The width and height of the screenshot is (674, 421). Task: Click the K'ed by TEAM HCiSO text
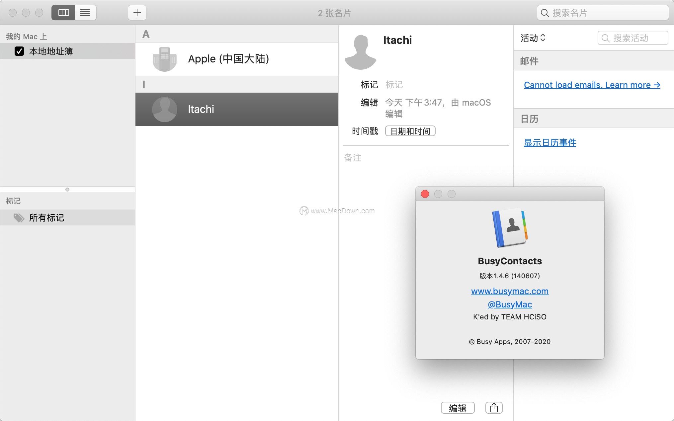coord(510,317)
